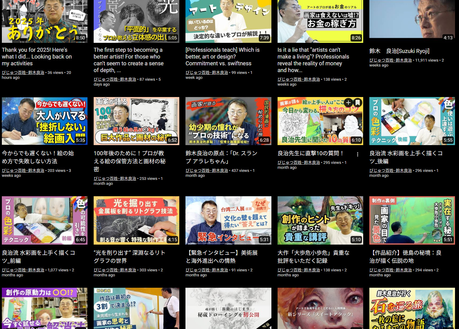This screenshot has height=329, width=459.
Task: Visit channel link under 大作「大歩危小歩危」
Action: coord(299,270)
